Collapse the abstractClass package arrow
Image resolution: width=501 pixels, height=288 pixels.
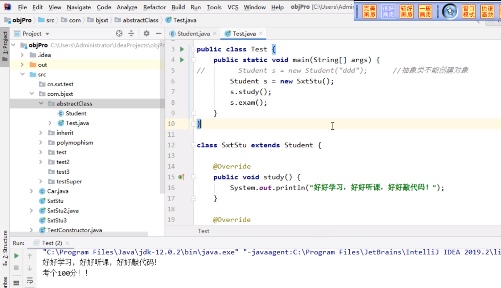(41, 103)
